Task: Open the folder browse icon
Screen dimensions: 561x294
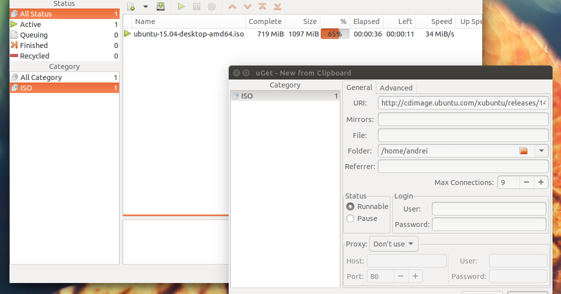Action: click(523, 150)
